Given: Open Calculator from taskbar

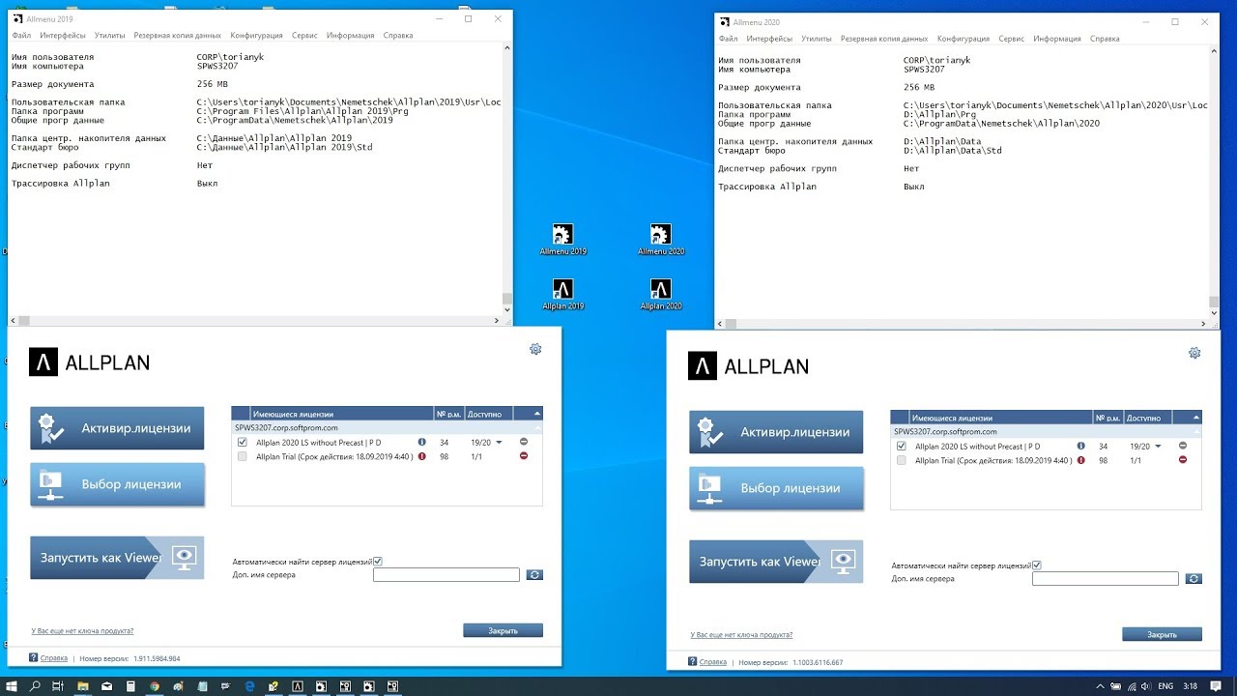Looking at the screenshot, I should click(x=130, y=686).
